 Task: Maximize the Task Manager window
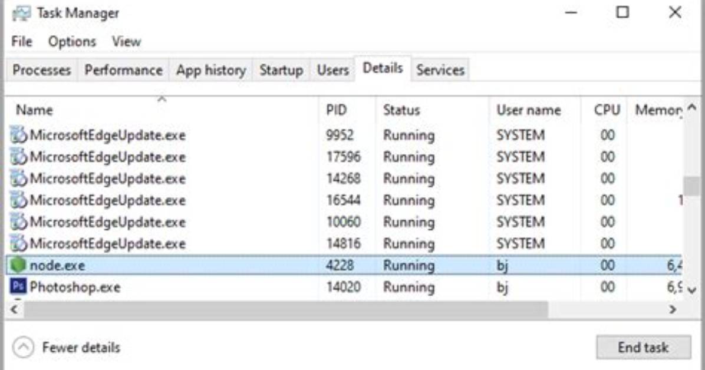[x=622, y=12]
